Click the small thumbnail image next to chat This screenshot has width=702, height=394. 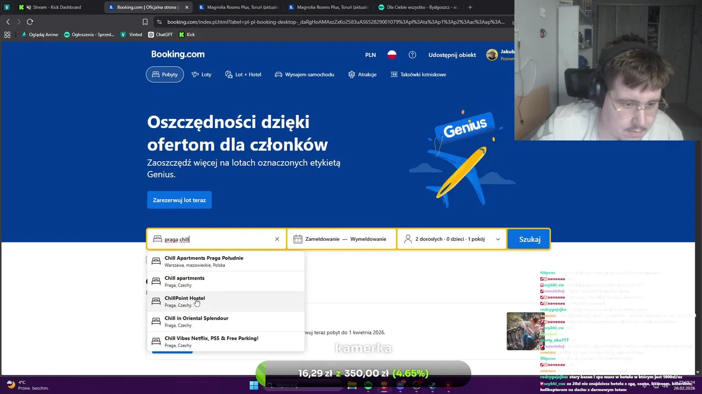525,331
